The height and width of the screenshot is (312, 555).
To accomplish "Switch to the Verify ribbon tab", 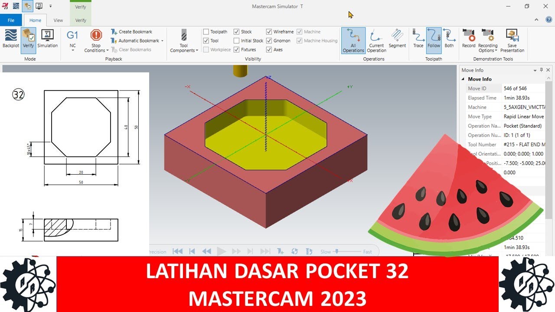I will 81,20.
